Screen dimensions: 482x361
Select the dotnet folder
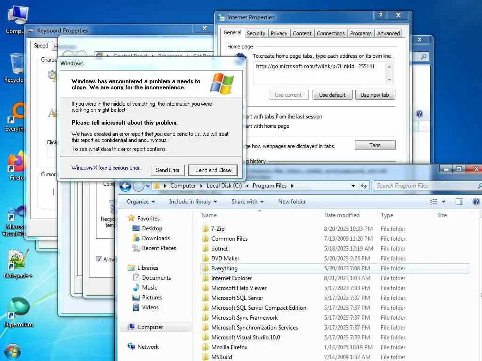coord(219,248)
